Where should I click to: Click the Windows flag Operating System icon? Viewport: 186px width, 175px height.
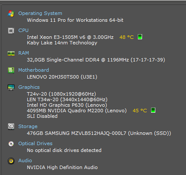pos(11,14)
